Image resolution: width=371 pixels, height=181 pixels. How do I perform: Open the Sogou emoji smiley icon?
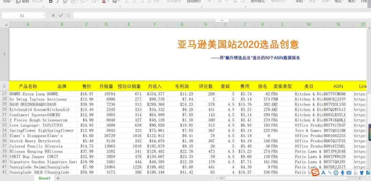(x=336, y=173)
